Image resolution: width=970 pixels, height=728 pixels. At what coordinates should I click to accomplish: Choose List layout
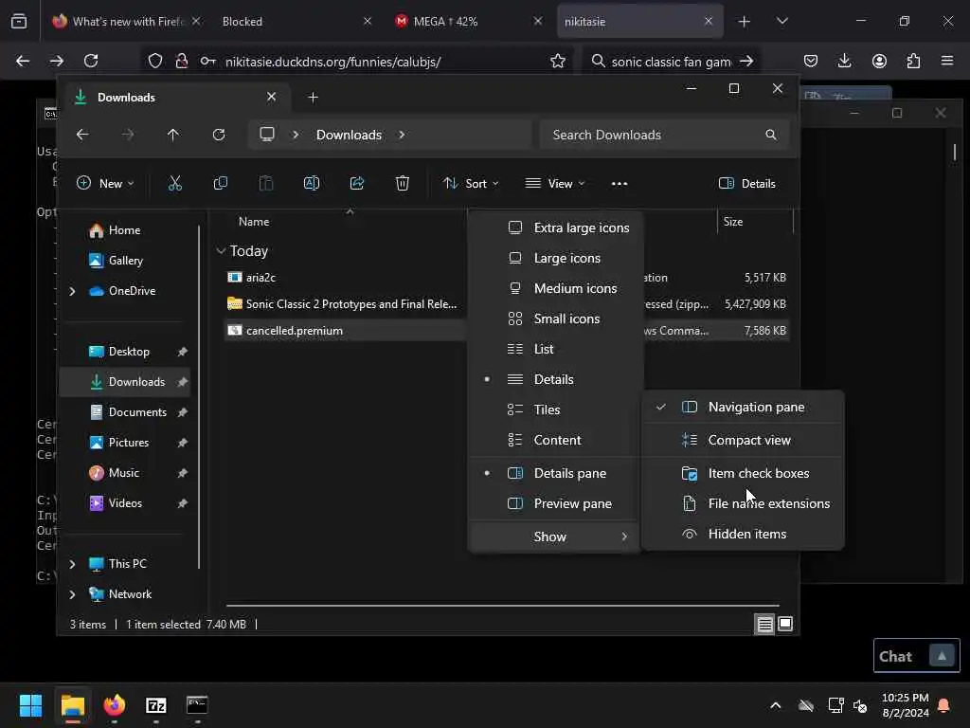click(x=554, y=349)
